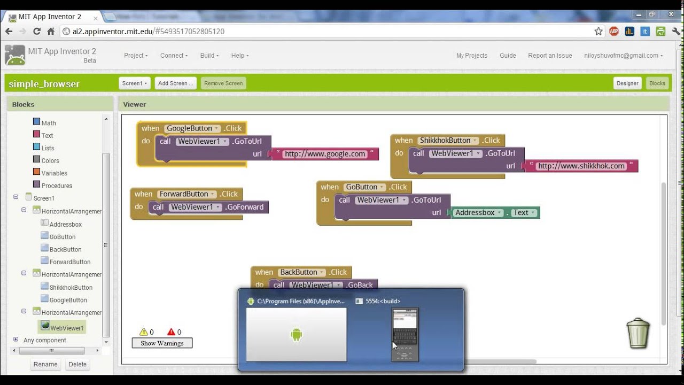Bookmark page with the star icon

click(x=598, y=32)
